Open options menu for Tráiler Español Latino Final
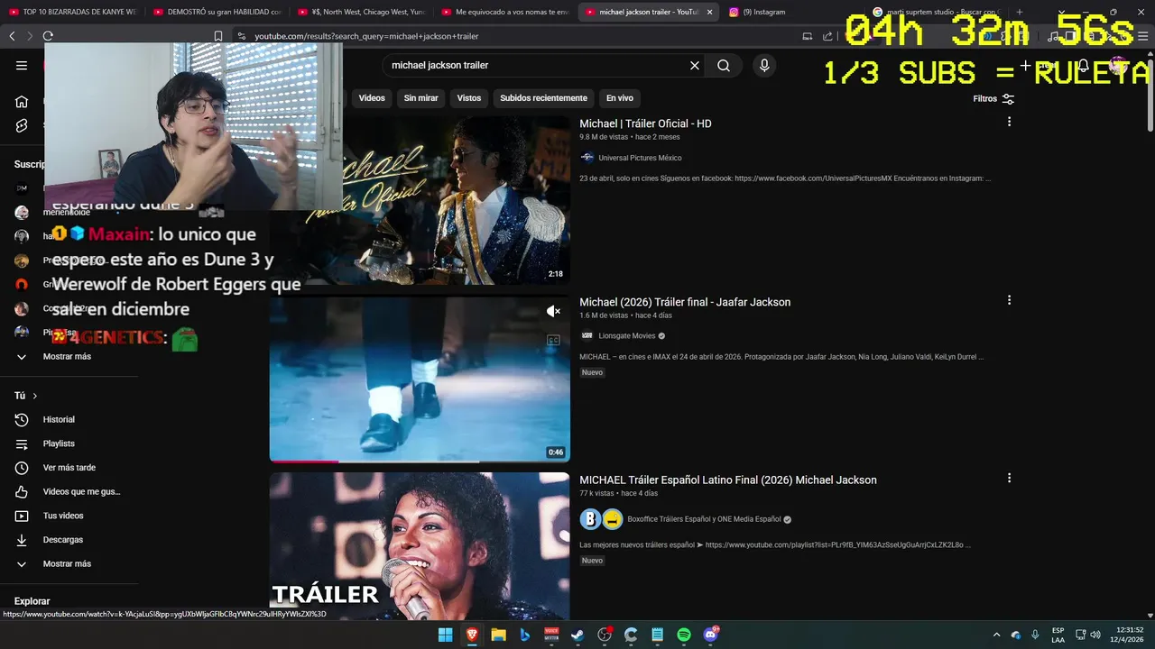 pyautogui.click(x=1009, y=478)
